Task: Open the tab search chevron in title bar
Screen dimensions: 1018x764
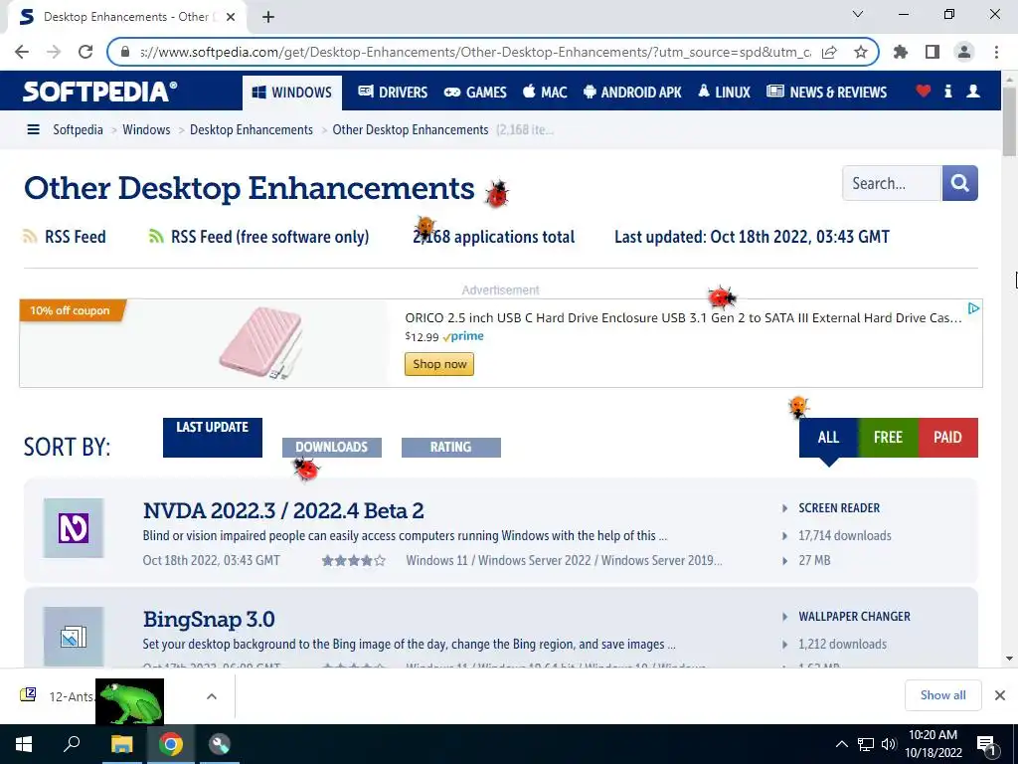Action: (858, 14)
